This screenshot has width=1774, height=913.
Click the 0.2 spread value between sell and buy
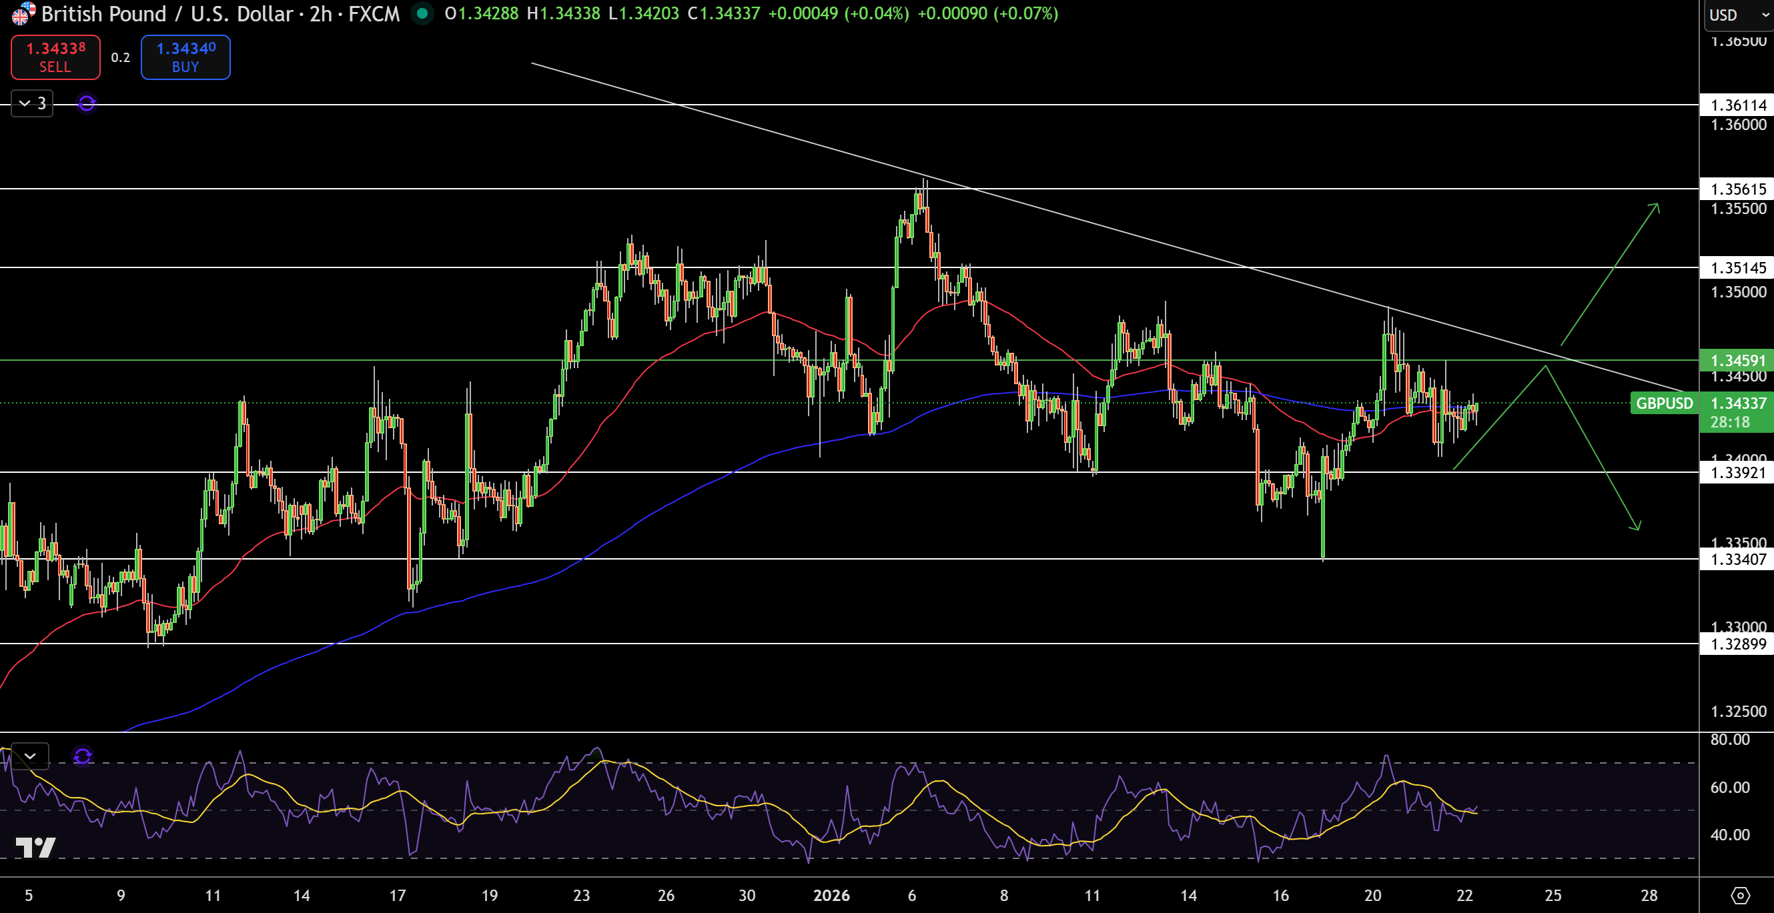pos(121,57)
